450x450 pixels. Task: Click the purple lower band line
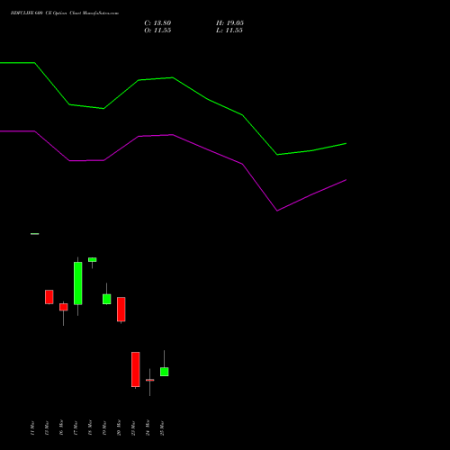(x=173, y=135)
